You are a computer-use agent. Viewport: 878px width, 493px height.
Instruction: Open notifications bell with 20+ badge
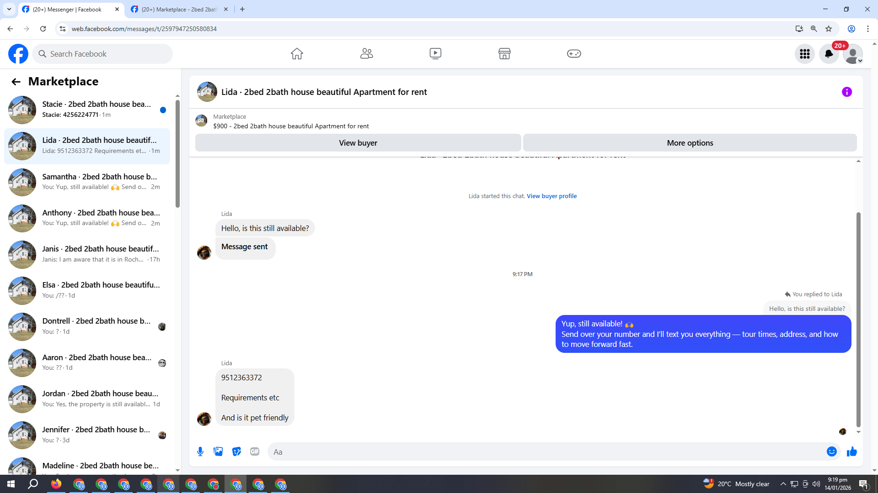click(829, 54)
